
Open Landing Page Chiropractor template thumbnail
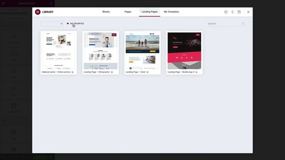coord(101,51)
